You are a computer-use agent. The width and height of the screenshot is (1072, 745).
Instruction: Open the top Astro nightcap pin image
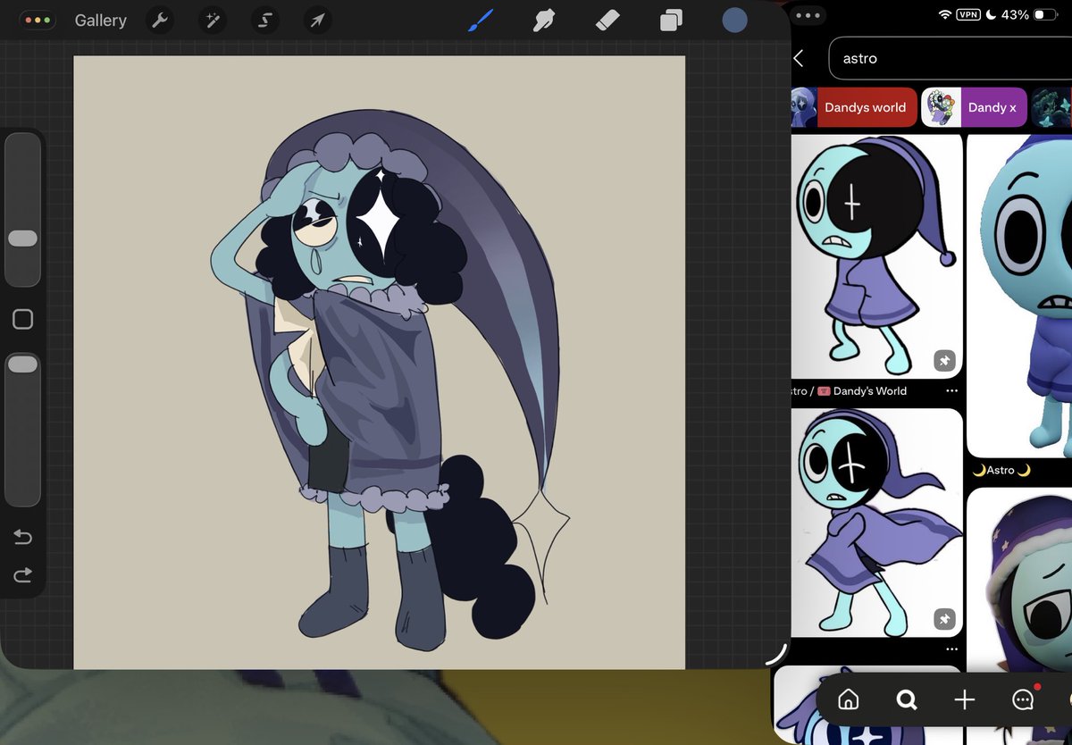pos(876,256)
